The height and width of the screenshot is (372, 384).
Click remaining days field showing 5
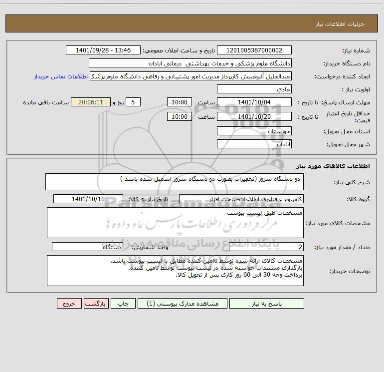tap(133, 102)
